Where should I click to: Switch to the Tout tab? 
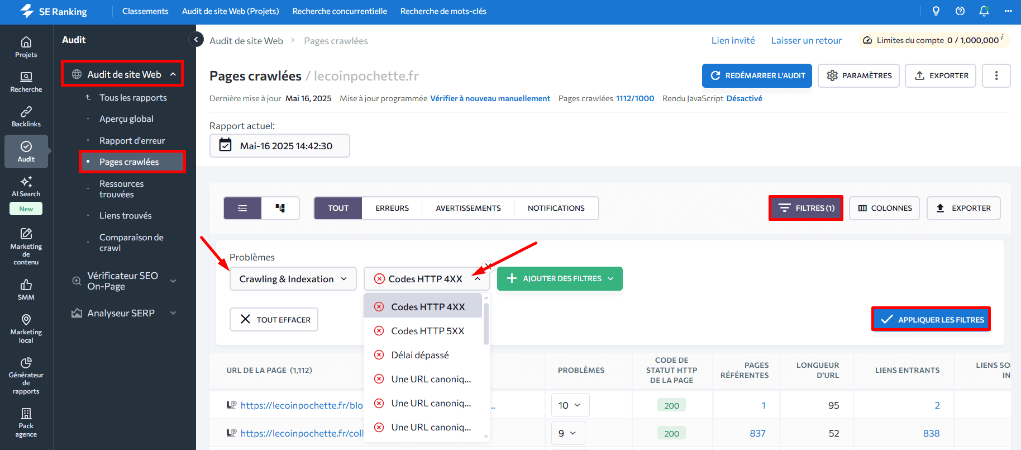338,208
